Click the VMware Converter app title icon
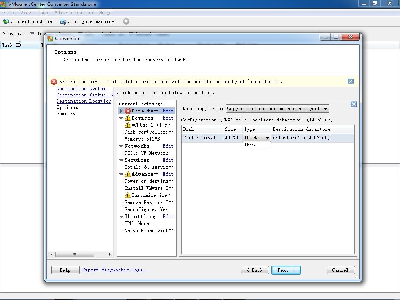Image resolution: width=400 pixels, height=300 pixels. pos(3,4)
